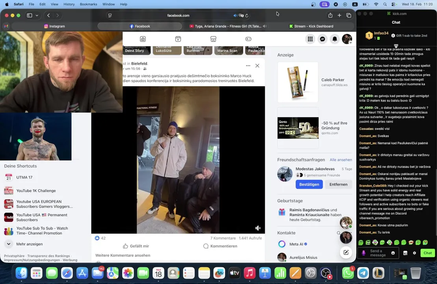Switch to Stream - Kick Dashboard tab
This screenshot has height=284, width=437.
point(311,26)
